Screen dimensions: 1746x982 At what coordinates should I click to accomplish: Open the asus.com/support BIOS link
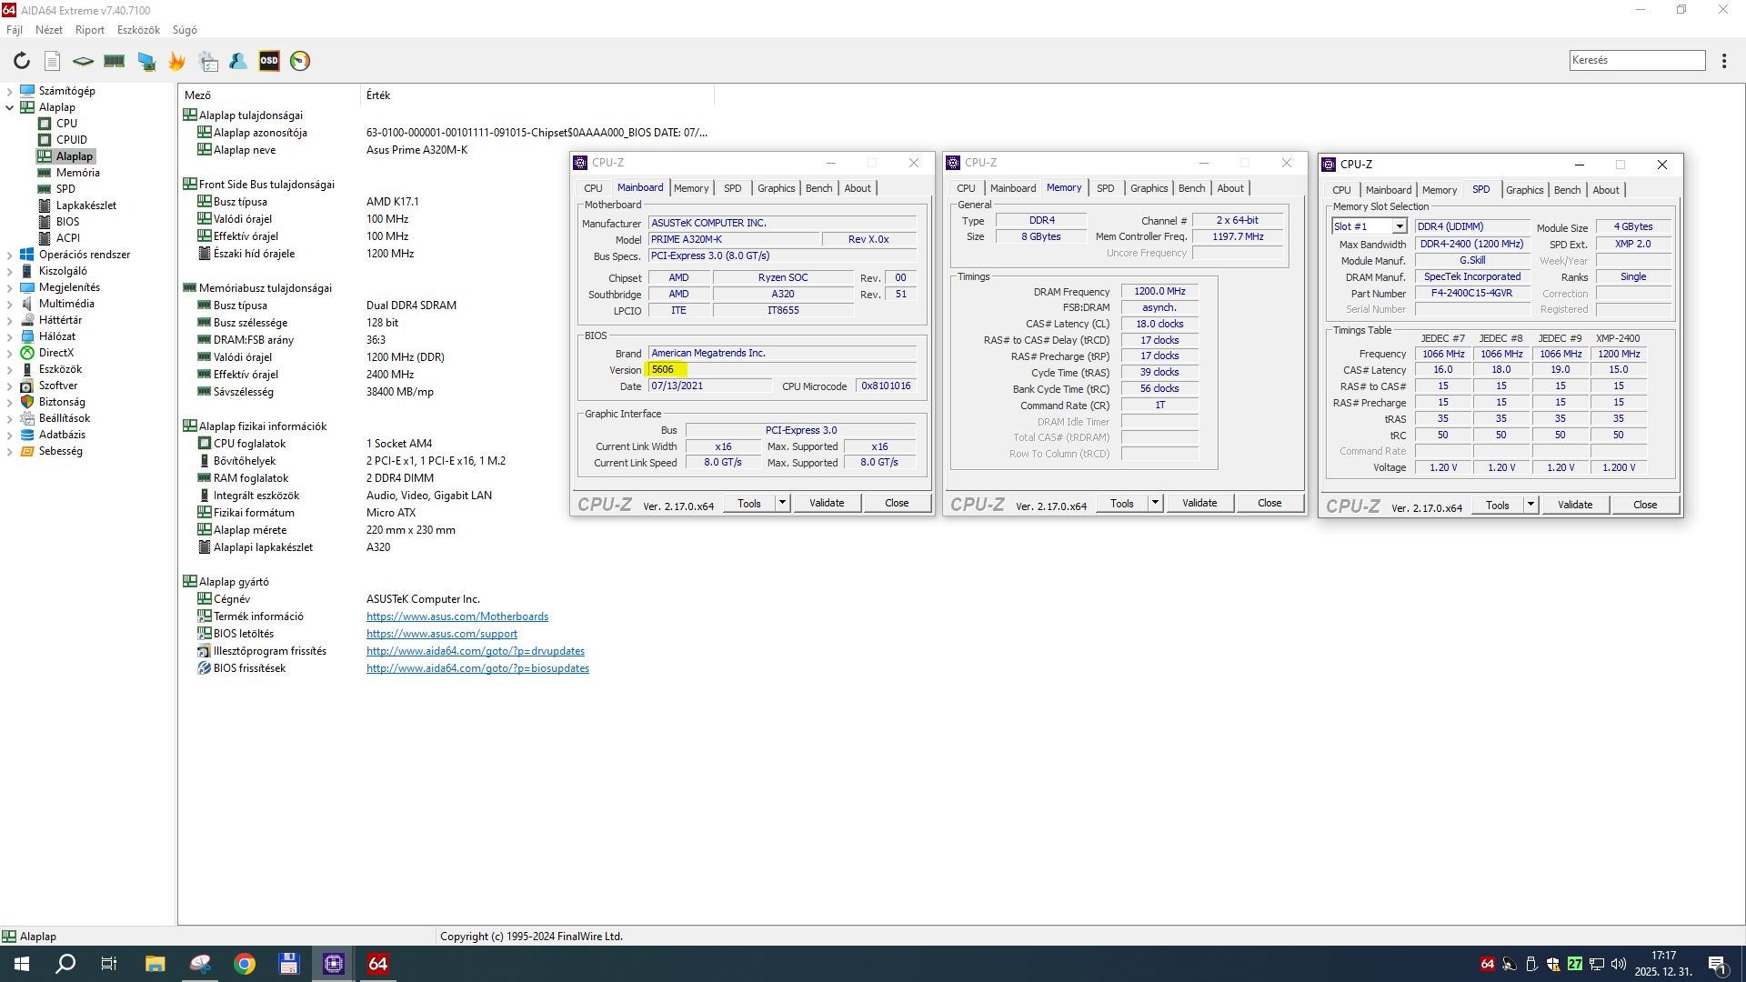point(442,634)
